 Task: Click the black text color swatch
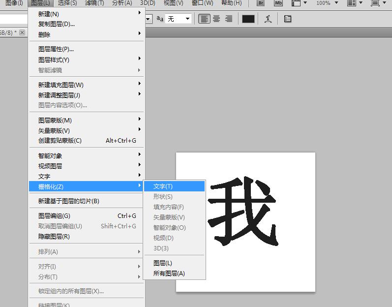tap(248, 19)
